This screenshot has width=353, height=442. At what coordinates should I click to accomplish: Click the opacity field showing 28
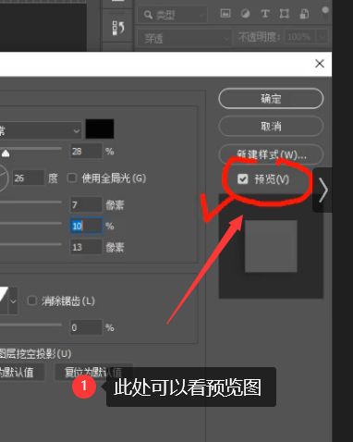pos(86,151)
